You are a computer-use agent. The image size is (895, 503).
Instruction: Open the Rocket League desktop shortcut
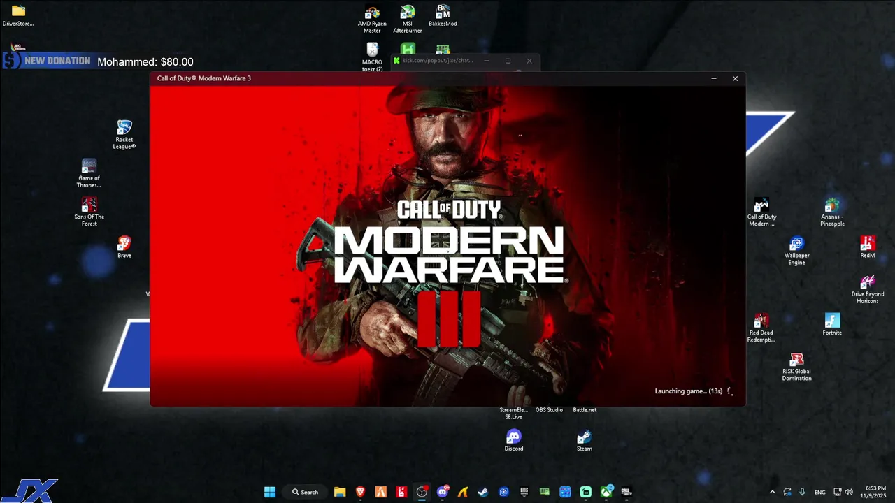click(x=124, y=135)
